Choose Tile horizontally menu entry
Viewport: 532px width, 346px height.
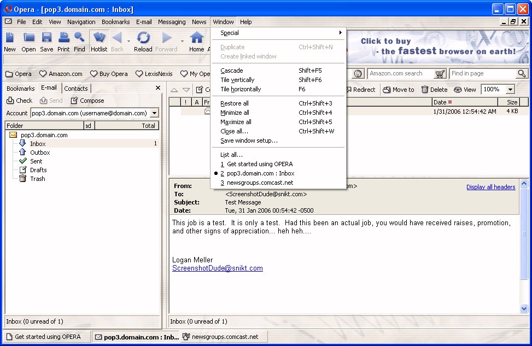click(x=278, y=89)
